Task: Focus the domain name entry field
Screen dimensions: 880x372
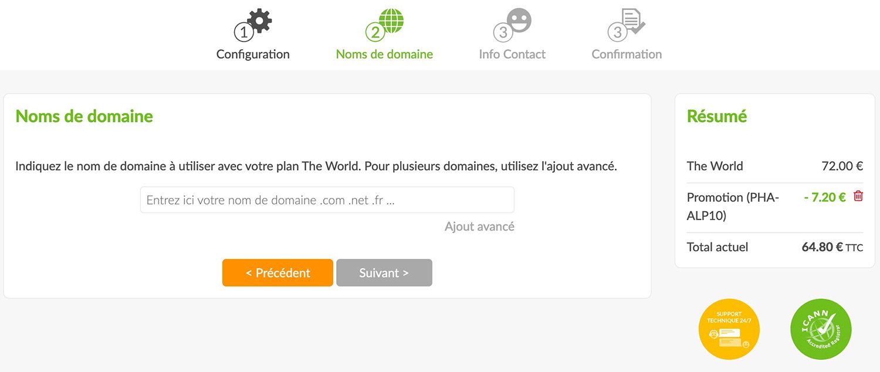Action: 327,200
